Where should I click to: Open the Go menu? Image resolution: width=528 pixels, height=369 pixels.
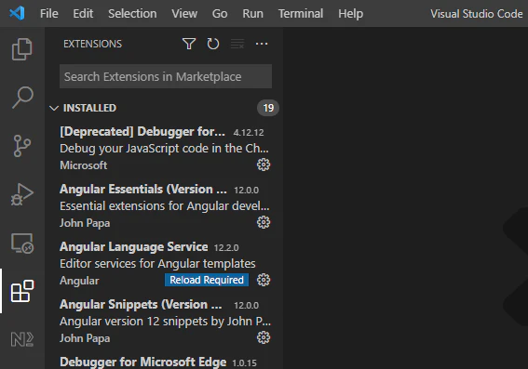pyautogui.click(x=220, y=14)
